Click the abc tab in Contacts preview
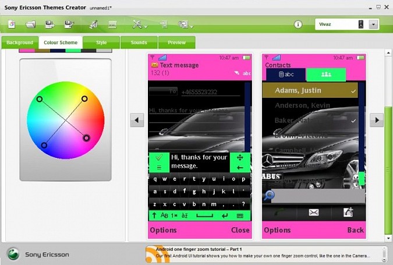The width and height of the screenshot is (393, 265). pos(286,75)
